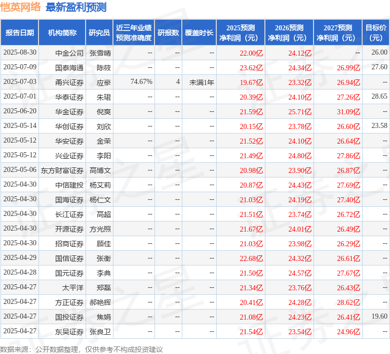The height and width of the screenshot is (354, 390).
Task: Click analyst name 郝艳辉
Action: [x=100, y=302]
